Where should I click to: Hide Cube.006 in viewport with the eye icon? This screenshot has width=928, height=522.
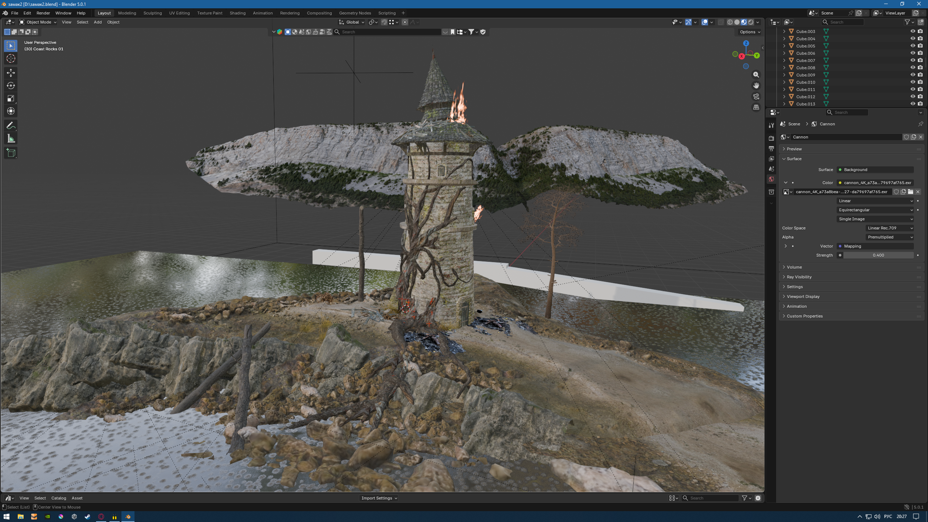(x=913, y=53)
